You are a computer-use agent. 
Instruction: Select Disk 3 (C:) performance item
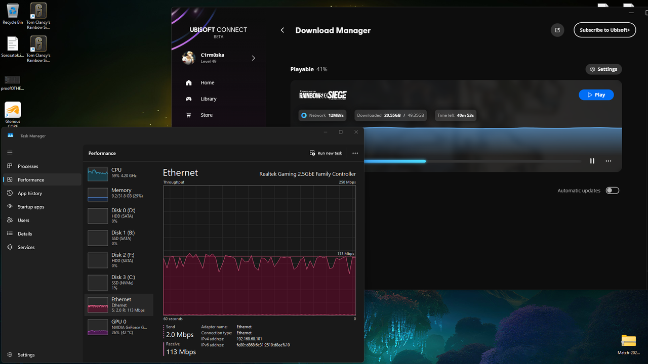click(118, 282)
